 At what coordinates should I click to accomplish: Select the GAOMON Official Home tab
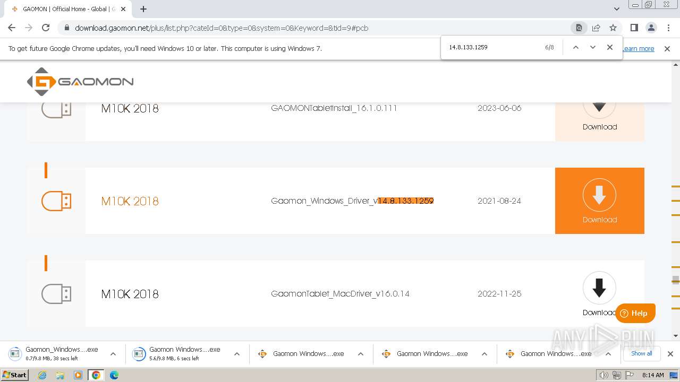(x=69, y=9)
